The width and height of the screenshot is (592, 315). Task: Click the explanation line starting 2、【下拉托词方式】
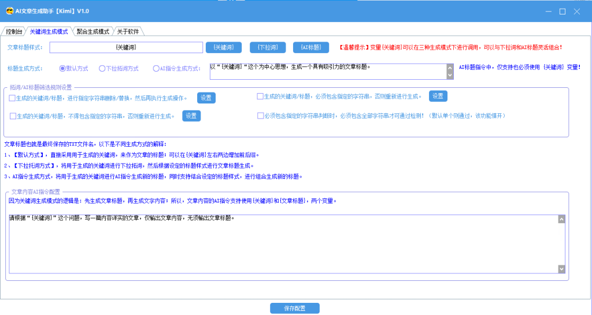(129, 166)
